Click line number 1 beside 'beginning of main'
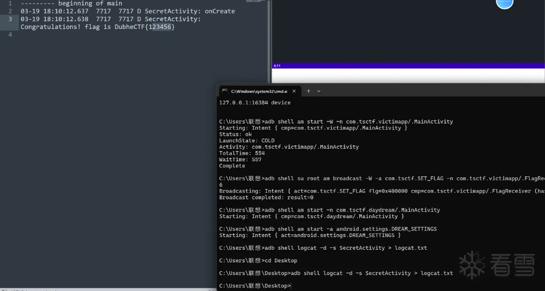 pyautogui.click(x=10, y=3)
